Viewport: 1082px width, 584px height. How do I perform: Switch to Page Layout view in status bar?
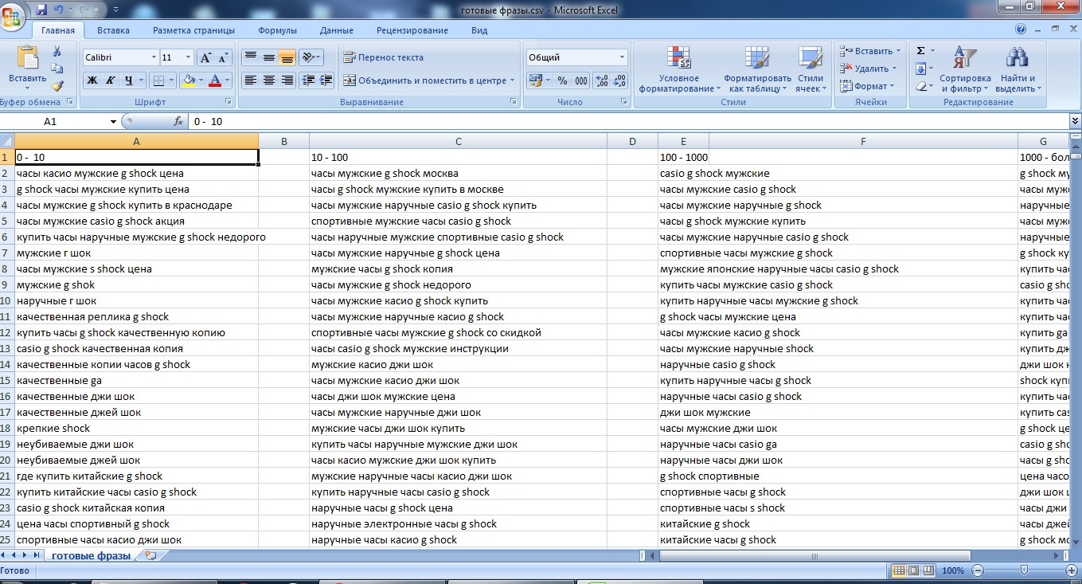(x=914, y=570)
